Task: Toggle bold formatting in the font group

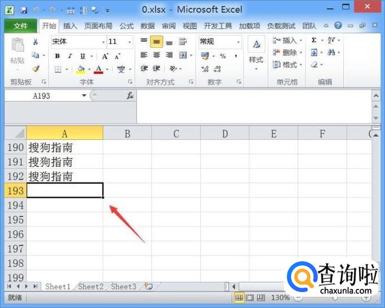Action: (x=58, y=56)
